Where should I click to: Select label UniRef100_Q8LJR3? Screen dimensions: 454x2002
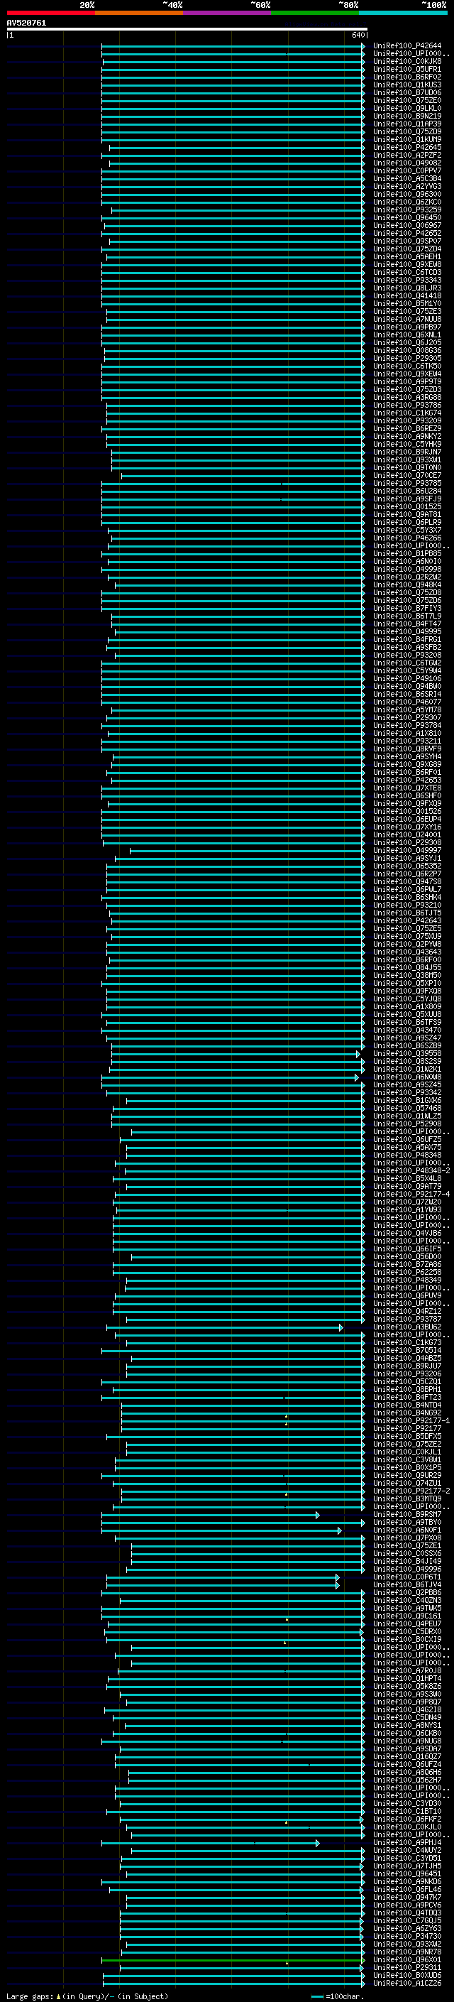[x=407, y=288]
